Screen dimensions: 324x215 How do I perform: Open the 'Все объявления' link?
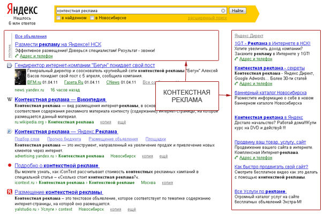(31, 36)
